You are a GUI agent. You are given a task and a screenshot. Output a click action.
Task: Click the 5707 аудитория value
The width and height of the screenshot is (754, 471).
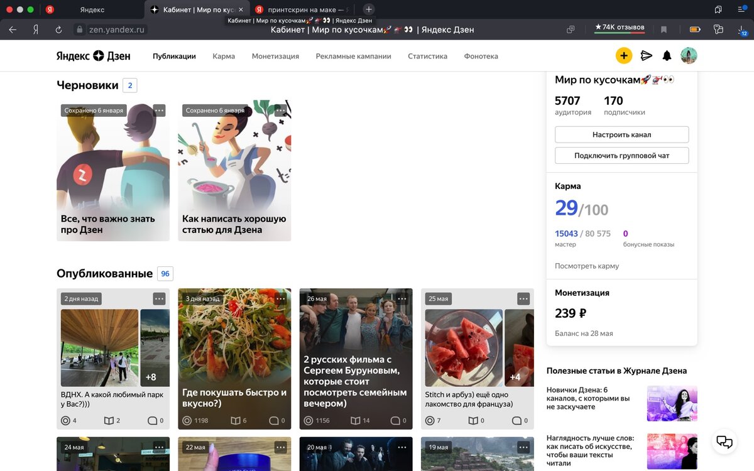(567, 100)
